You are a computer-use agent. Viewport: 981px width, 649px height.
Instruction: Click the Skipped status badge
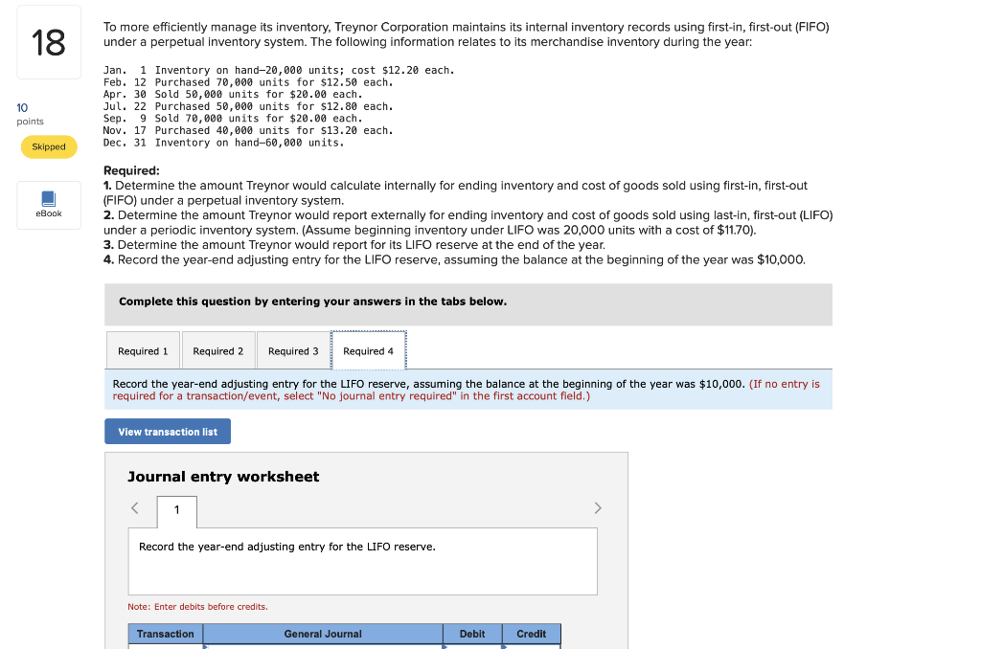coord(48,146)
